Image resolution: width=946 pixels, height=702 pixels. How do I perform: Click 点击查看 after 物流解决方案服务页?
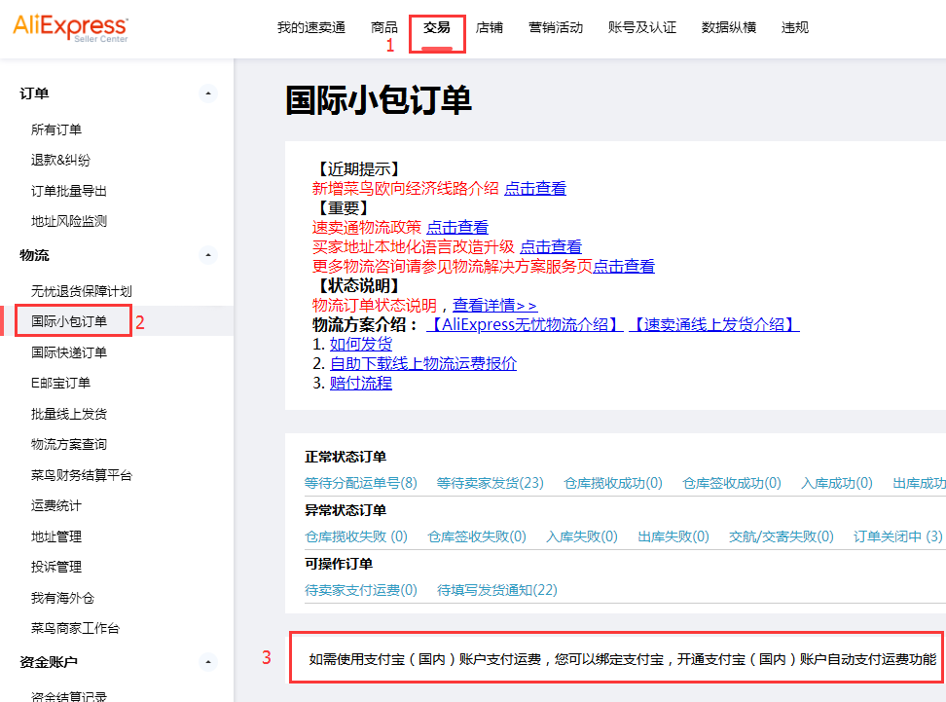624,266
